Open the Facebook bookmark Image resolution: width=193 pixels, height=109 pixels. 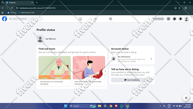pyautogui.click(x=12, y=13)
